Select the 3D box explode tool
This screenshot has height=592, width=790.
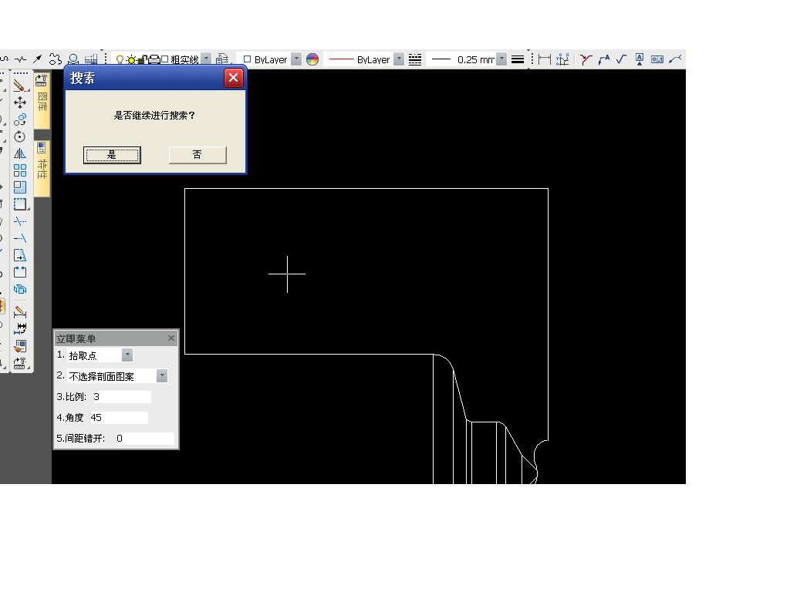coord(19,290)
